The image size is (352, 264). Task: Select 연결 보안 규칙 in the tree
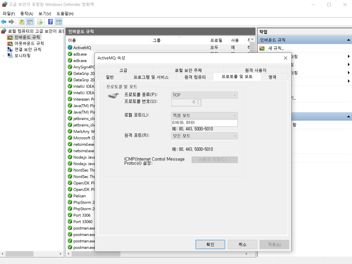click(x=28, y=49)
